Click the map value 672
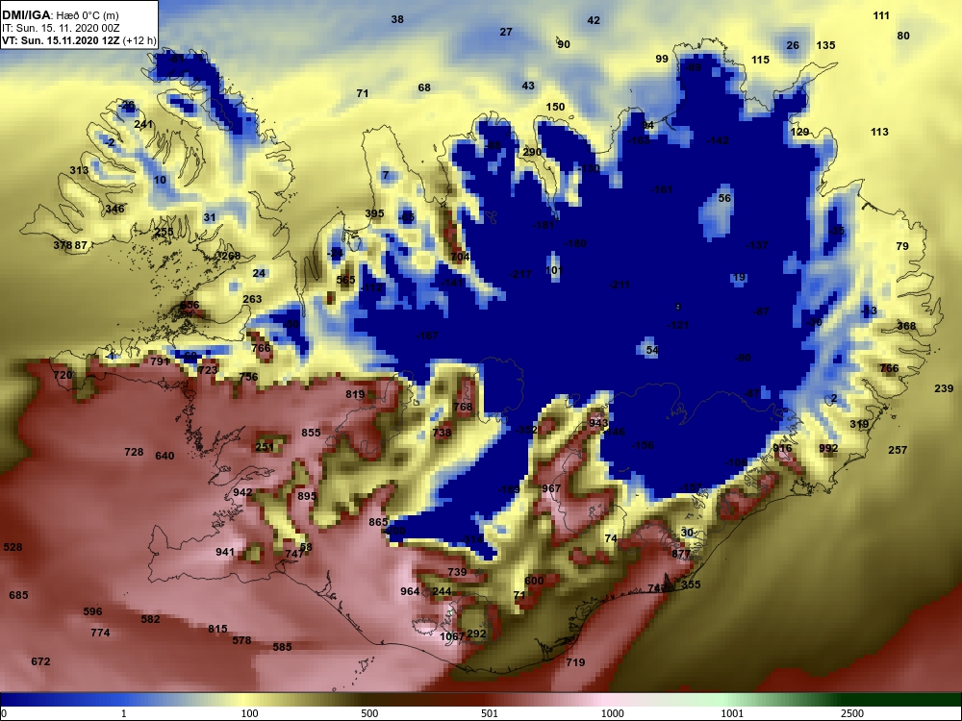 click(40, 661)
